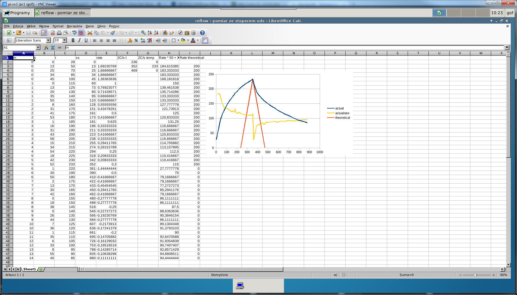Click the Sum sigma icon

click(x=53, y=47)
